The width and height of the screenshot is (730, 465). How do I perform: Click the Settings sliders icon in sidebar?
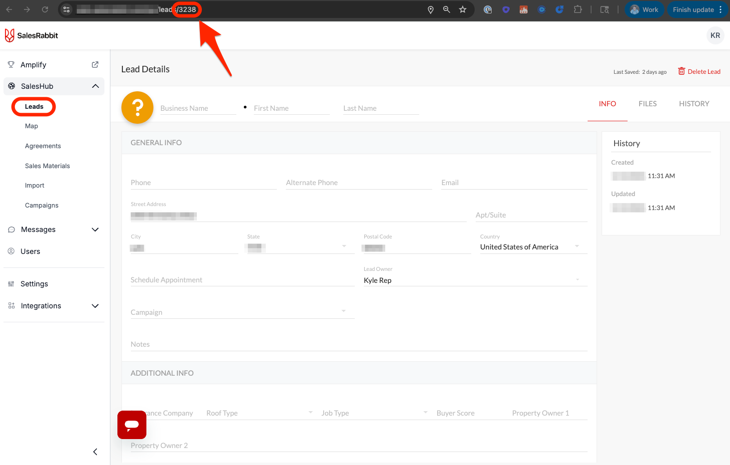[11, 284]
